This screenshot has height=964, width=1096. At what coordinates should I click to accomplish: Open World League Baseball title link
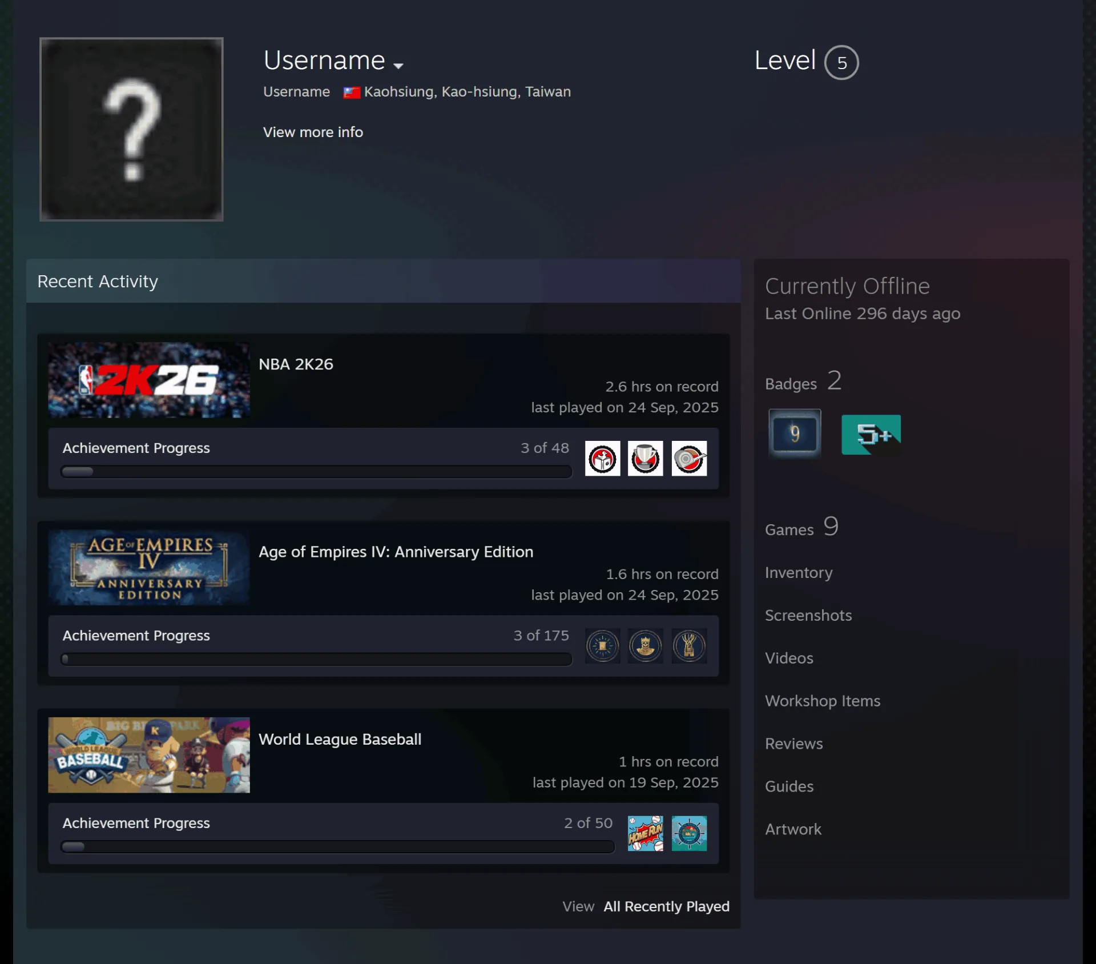[x=340, y=739]
